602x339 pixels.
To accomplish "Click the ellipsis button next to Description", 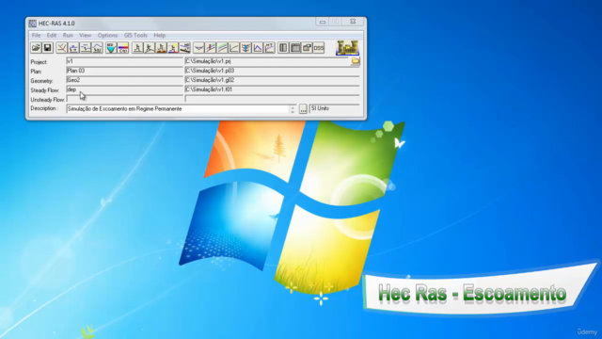I will click(x=303, y=109).
